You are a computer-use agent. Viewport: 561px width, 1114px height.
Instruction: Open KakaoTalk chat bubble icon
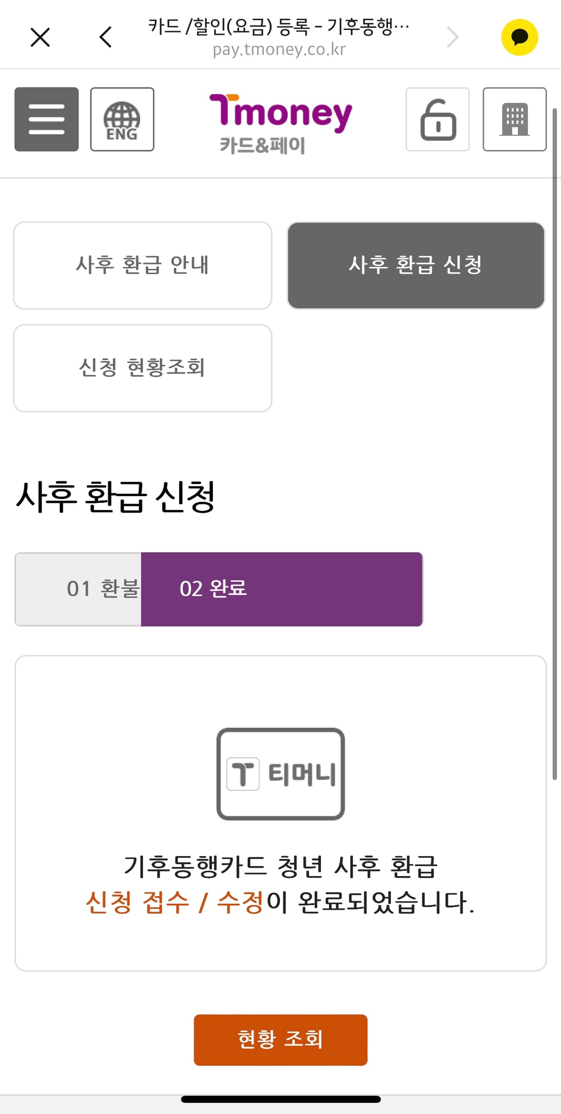pyautogui.click(x=519, y=37)
